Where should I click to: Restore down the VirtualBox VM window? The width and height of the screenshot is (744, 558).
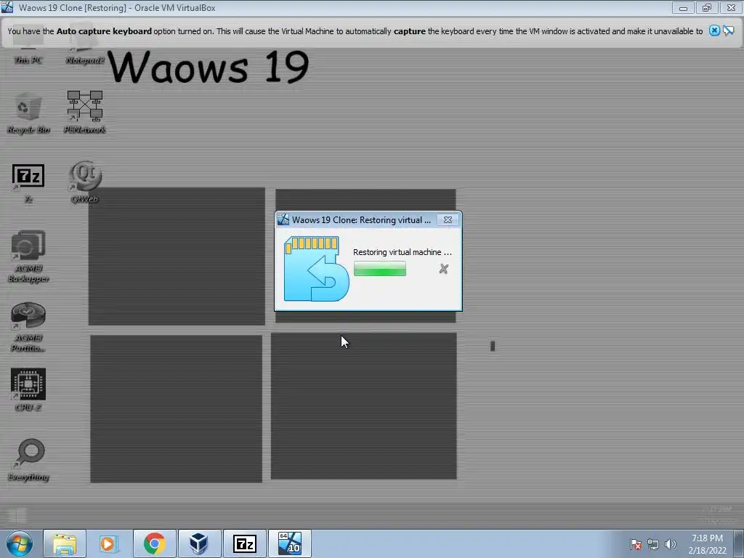[x=707, y=8]
